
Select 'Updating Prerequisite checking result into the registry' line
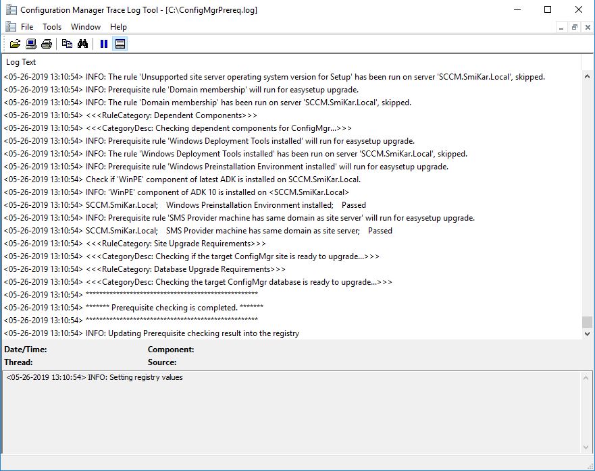click(291, 333)
